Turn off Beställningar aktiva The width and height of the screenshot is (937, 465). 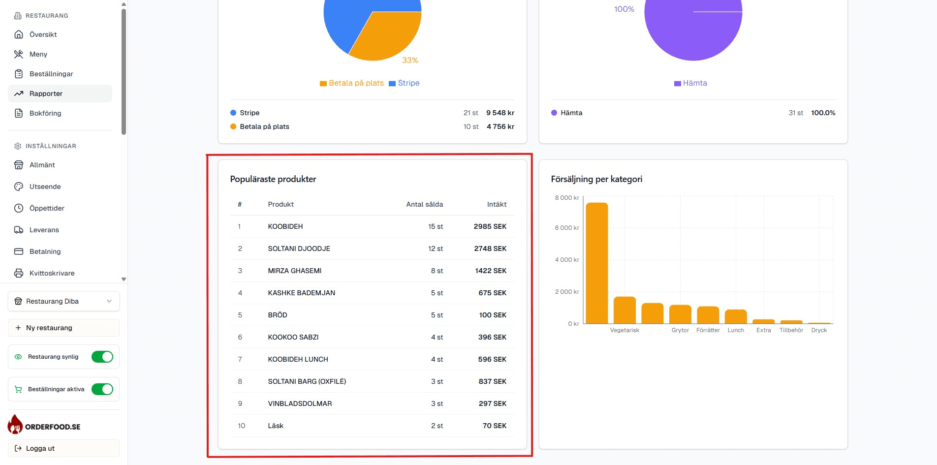point(102,389)
